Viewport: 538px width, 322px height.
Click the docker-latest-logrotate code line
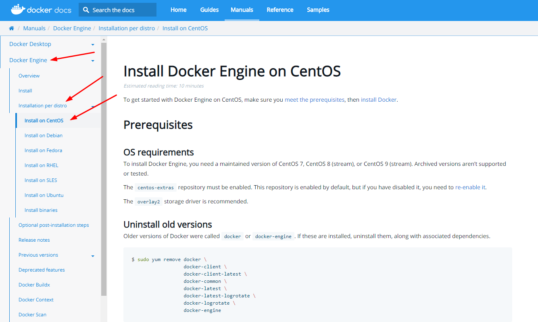219,296
